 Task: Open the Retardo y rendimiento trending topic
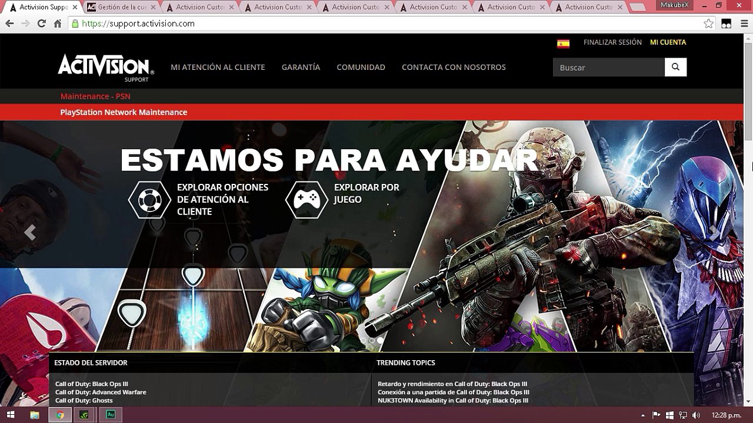click(x=452, y=384)
